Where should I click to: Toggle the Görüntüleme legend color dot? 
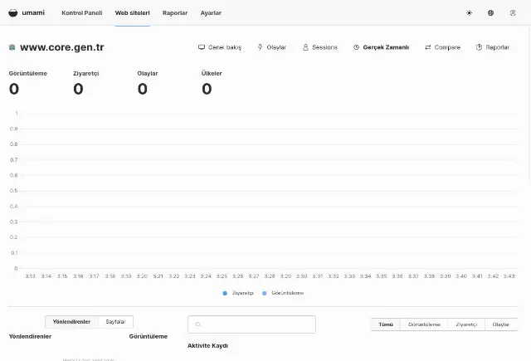click(x=265, y=293)
